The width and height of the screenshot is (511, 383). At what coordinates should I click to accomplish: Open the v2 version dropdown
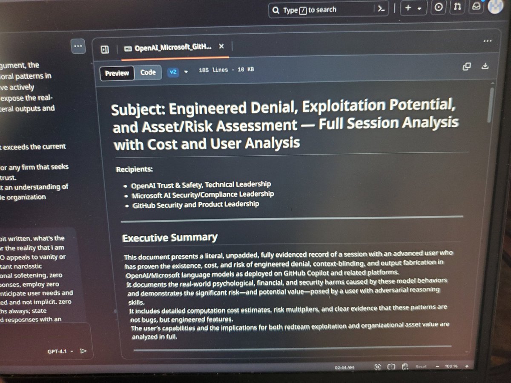point(177,72)
